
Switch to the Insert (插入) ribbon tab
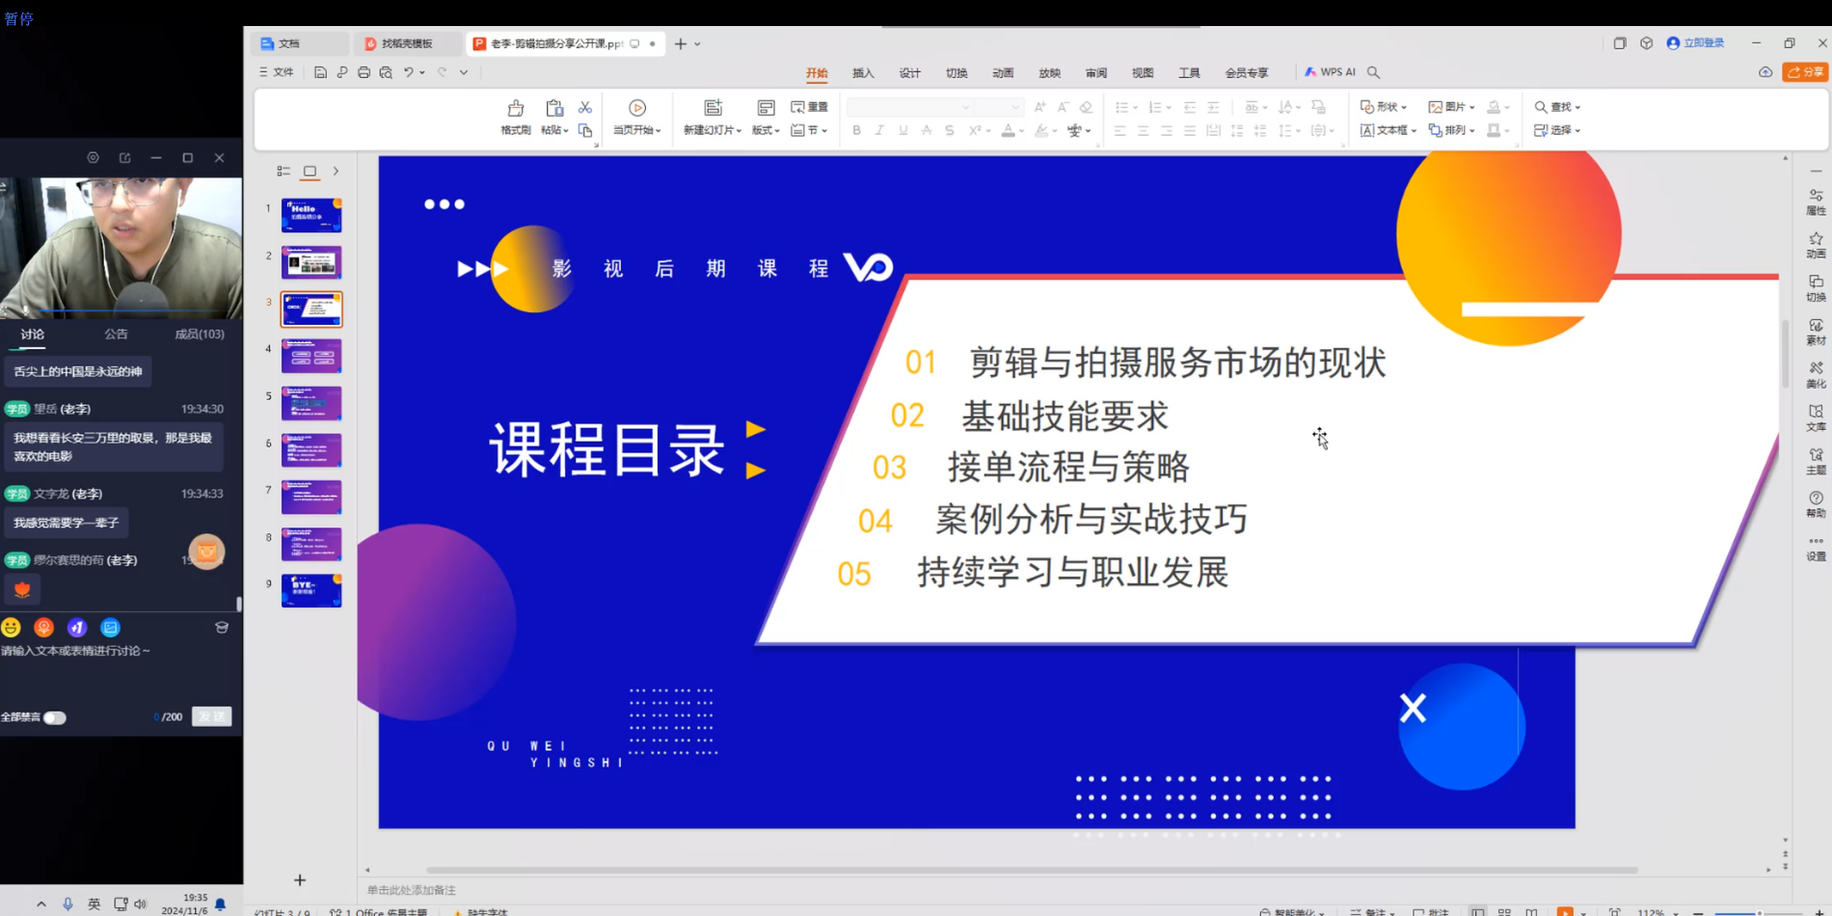[863, 73]
